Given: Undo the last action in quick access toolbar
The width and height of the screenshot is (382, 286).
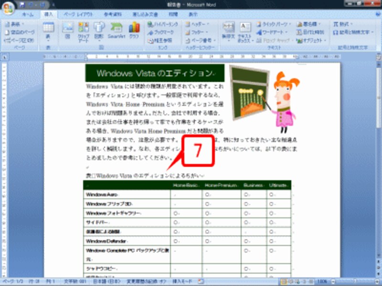Looking at the screenshot, I should [32, 5].
